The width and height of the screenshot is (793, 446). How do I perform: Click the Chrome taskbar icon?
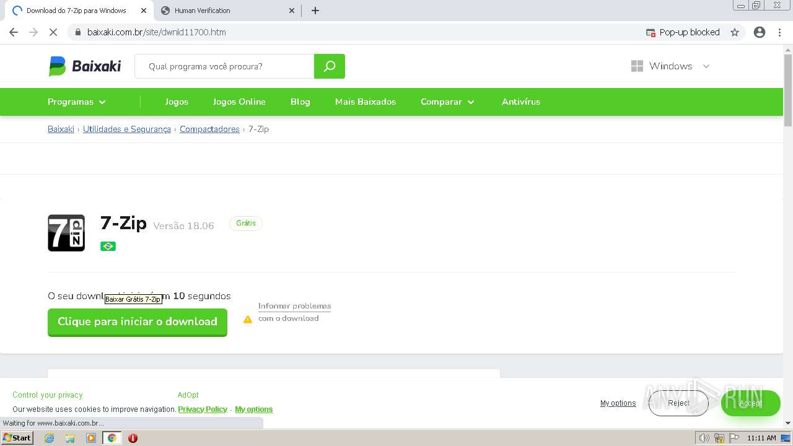[x=112, y=438]
